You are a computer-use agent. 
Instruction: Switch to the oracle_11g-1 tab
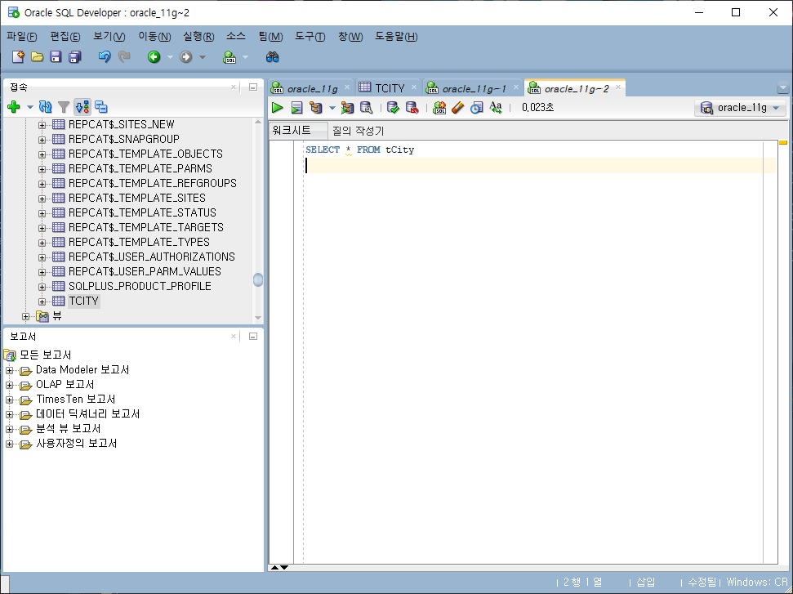[x=474, y=88]
